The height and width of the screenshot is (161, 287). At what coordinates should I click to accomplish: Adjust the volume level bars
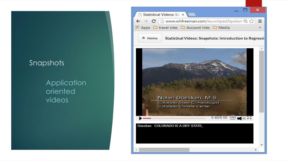[x=244, y=119]
